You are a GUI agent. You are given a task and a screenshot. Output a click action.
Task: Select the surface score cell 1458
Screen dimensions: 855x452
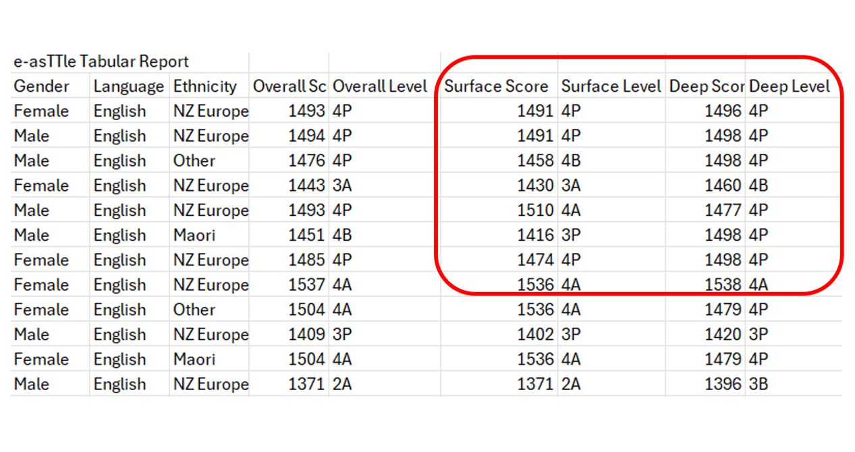point(535,161)
